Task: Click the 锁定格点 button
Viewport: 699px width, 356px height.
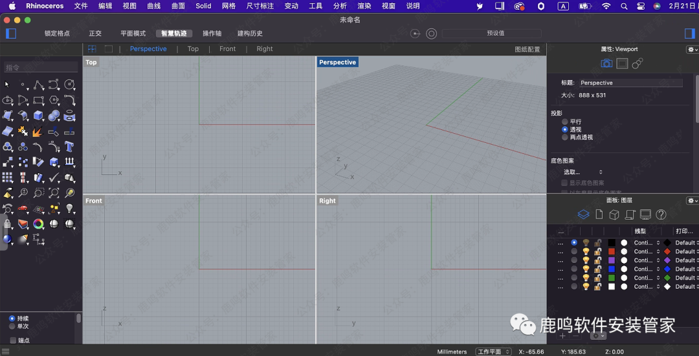Action: pyautogui.click(x=57, y=34)
